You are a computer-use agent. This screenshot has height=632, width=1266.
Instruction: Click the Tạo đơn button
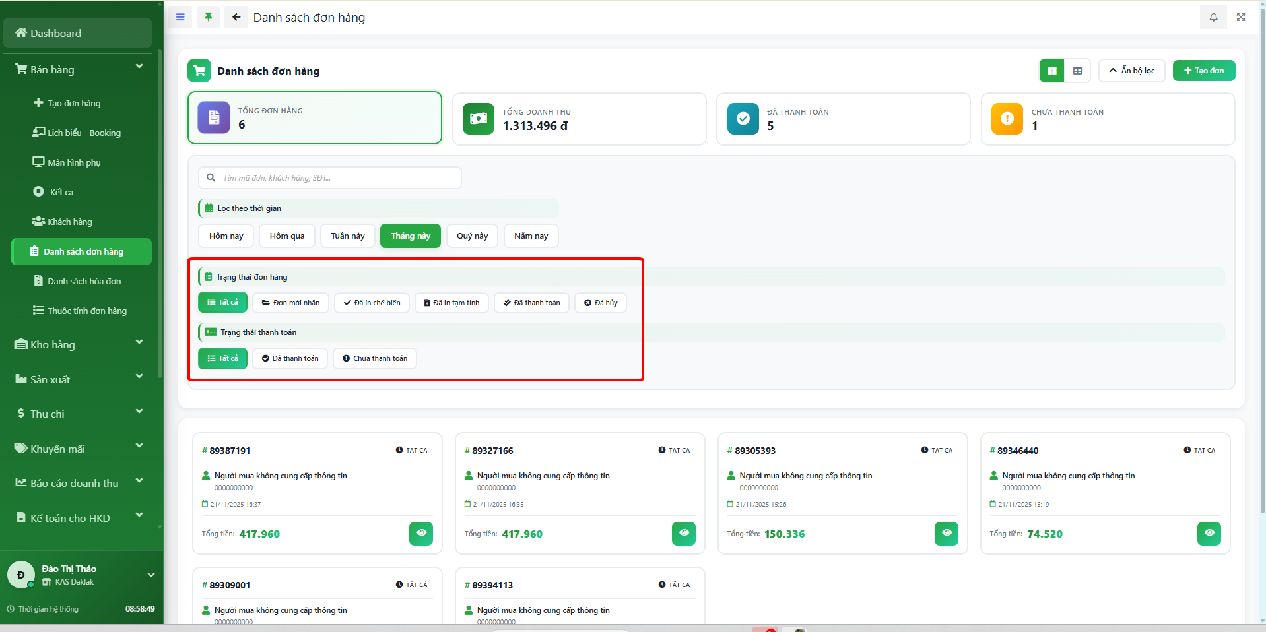(1203, 71)
